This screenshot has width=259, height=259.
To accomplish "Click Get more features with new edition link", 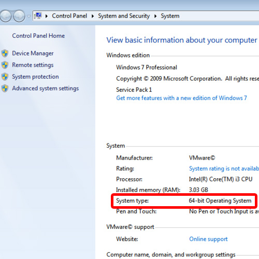I will pos(181,98).
